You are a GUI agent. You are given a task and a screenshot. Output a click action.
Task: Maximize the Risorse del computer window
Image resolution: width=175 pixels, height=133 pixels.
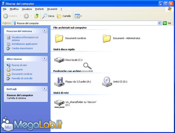[166, 4]
